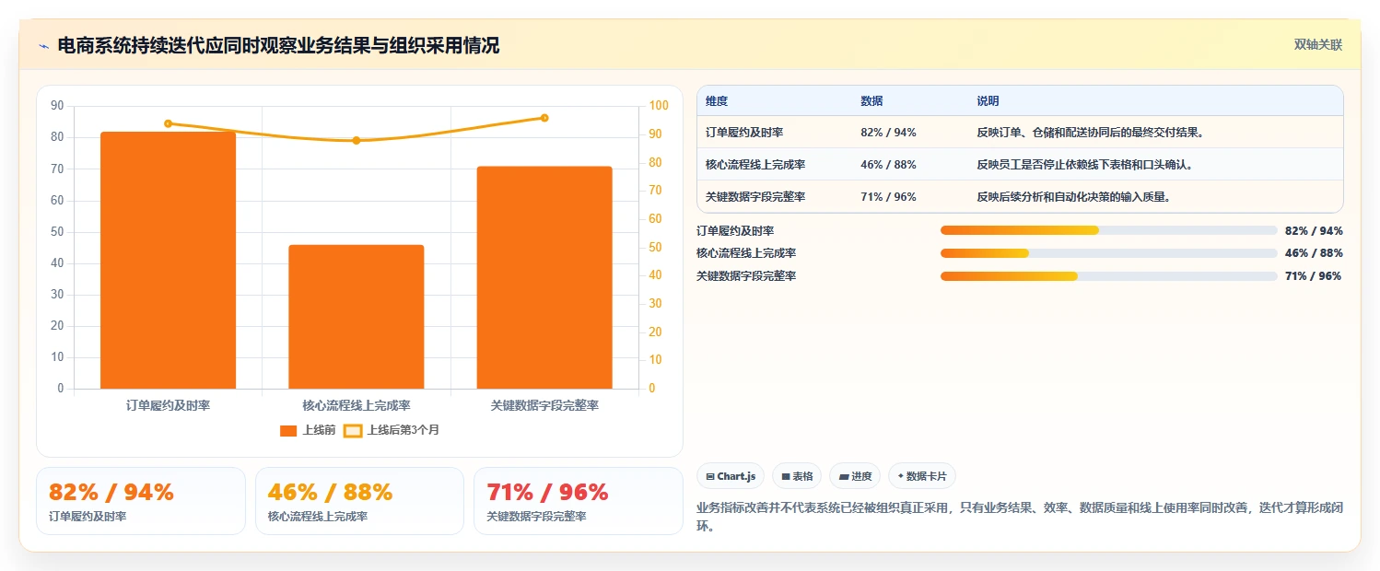
Task: Click description 反映后续分析和自动化决策的输入质量
Action: point(1074,197)
